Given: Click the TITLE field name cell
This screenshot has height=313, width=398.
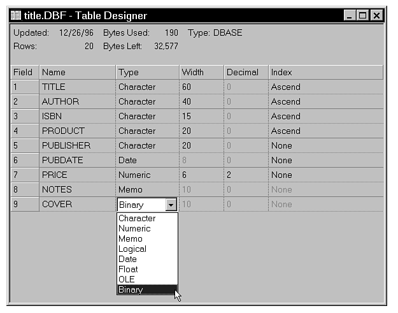Looking at the screenshot, I should 77,87.
